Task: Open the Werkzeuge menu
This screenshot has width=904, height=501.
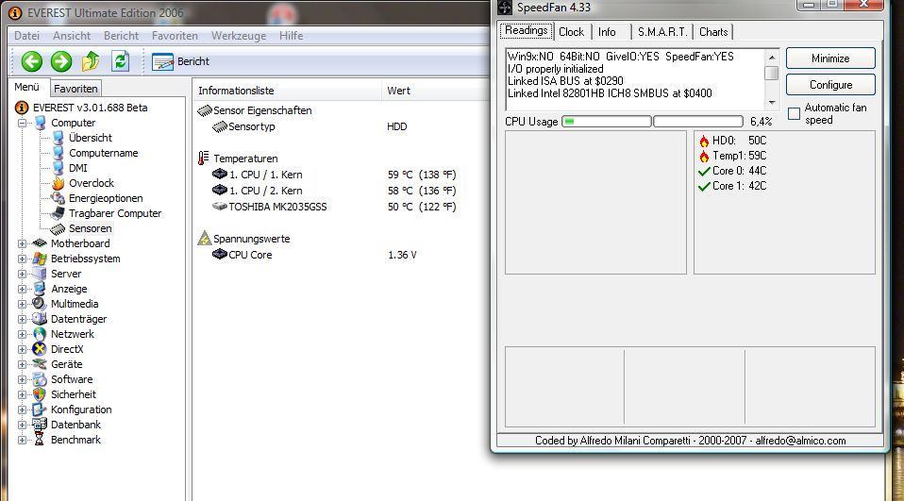Action: point(239,36)
